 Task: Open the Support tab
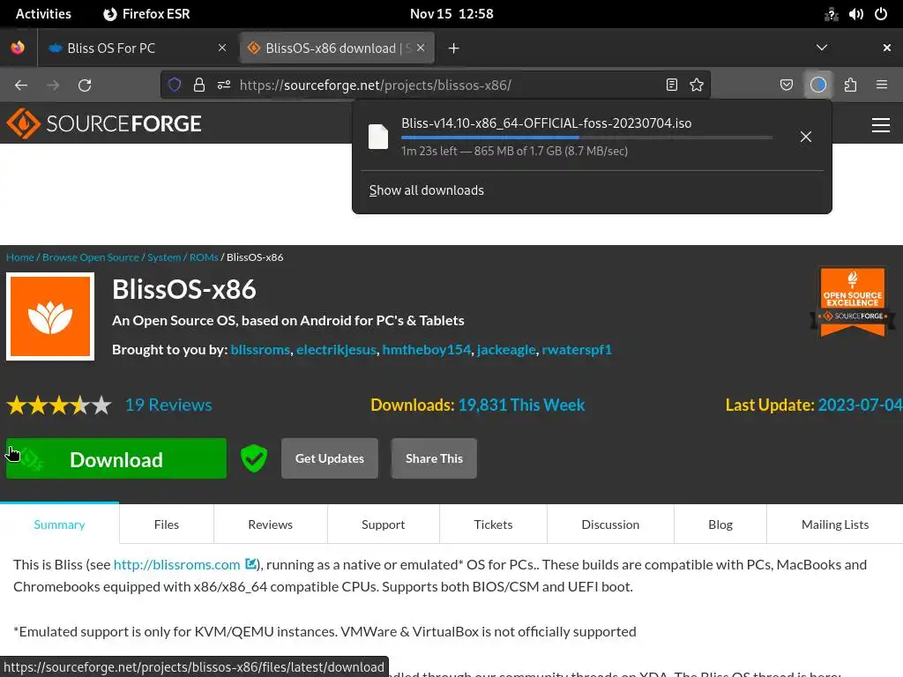[x=383, y=524]
